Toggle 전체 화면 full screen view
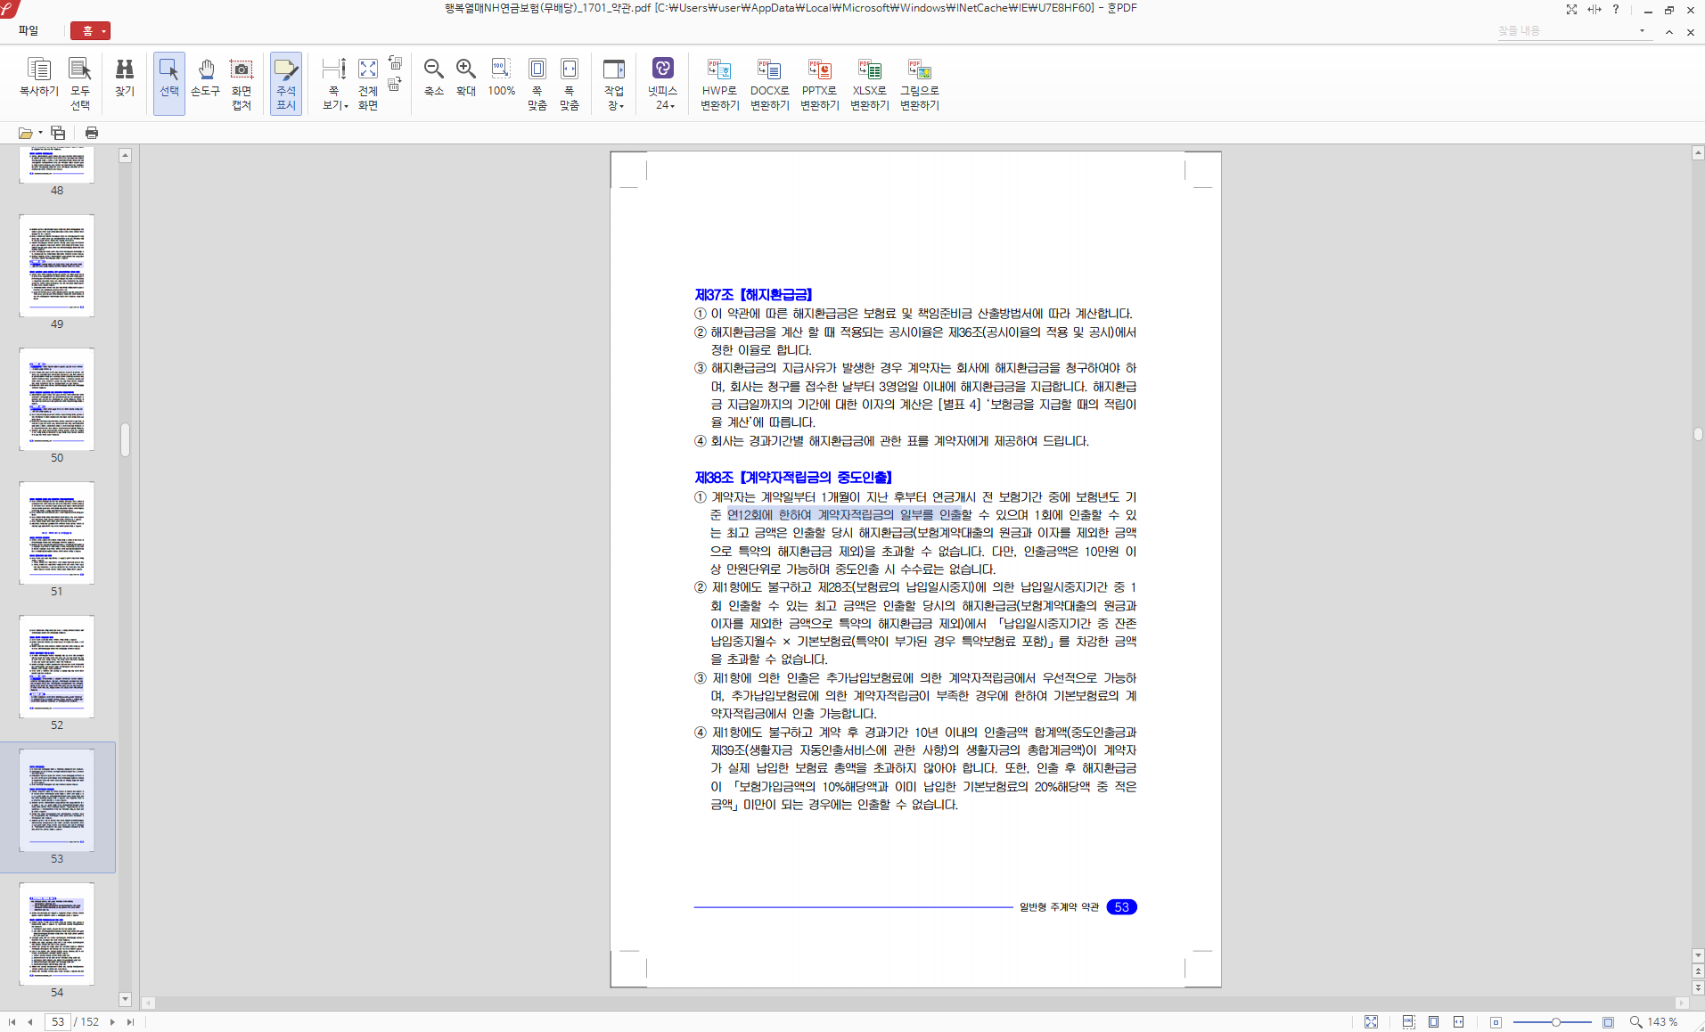The image size is (1705, 1032). tap(368, 84)
